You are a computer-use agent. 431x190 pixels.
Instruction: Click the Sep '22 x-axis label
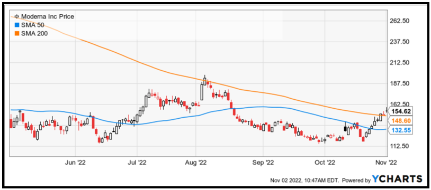pyautogui.click(x=263, y=163)
